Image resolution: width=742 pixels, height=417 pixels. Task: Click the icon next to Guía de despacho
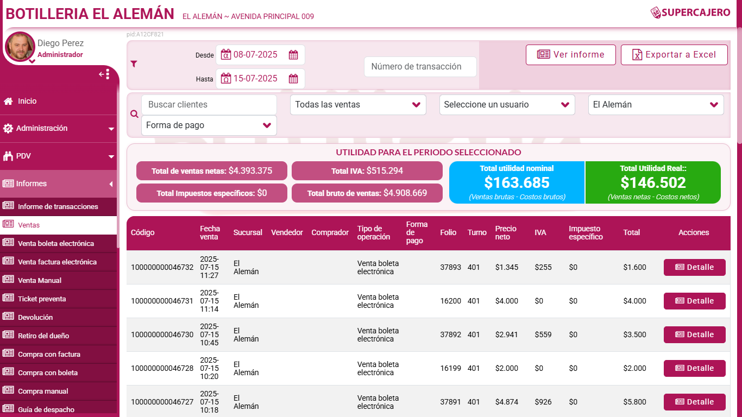(8, 409)
